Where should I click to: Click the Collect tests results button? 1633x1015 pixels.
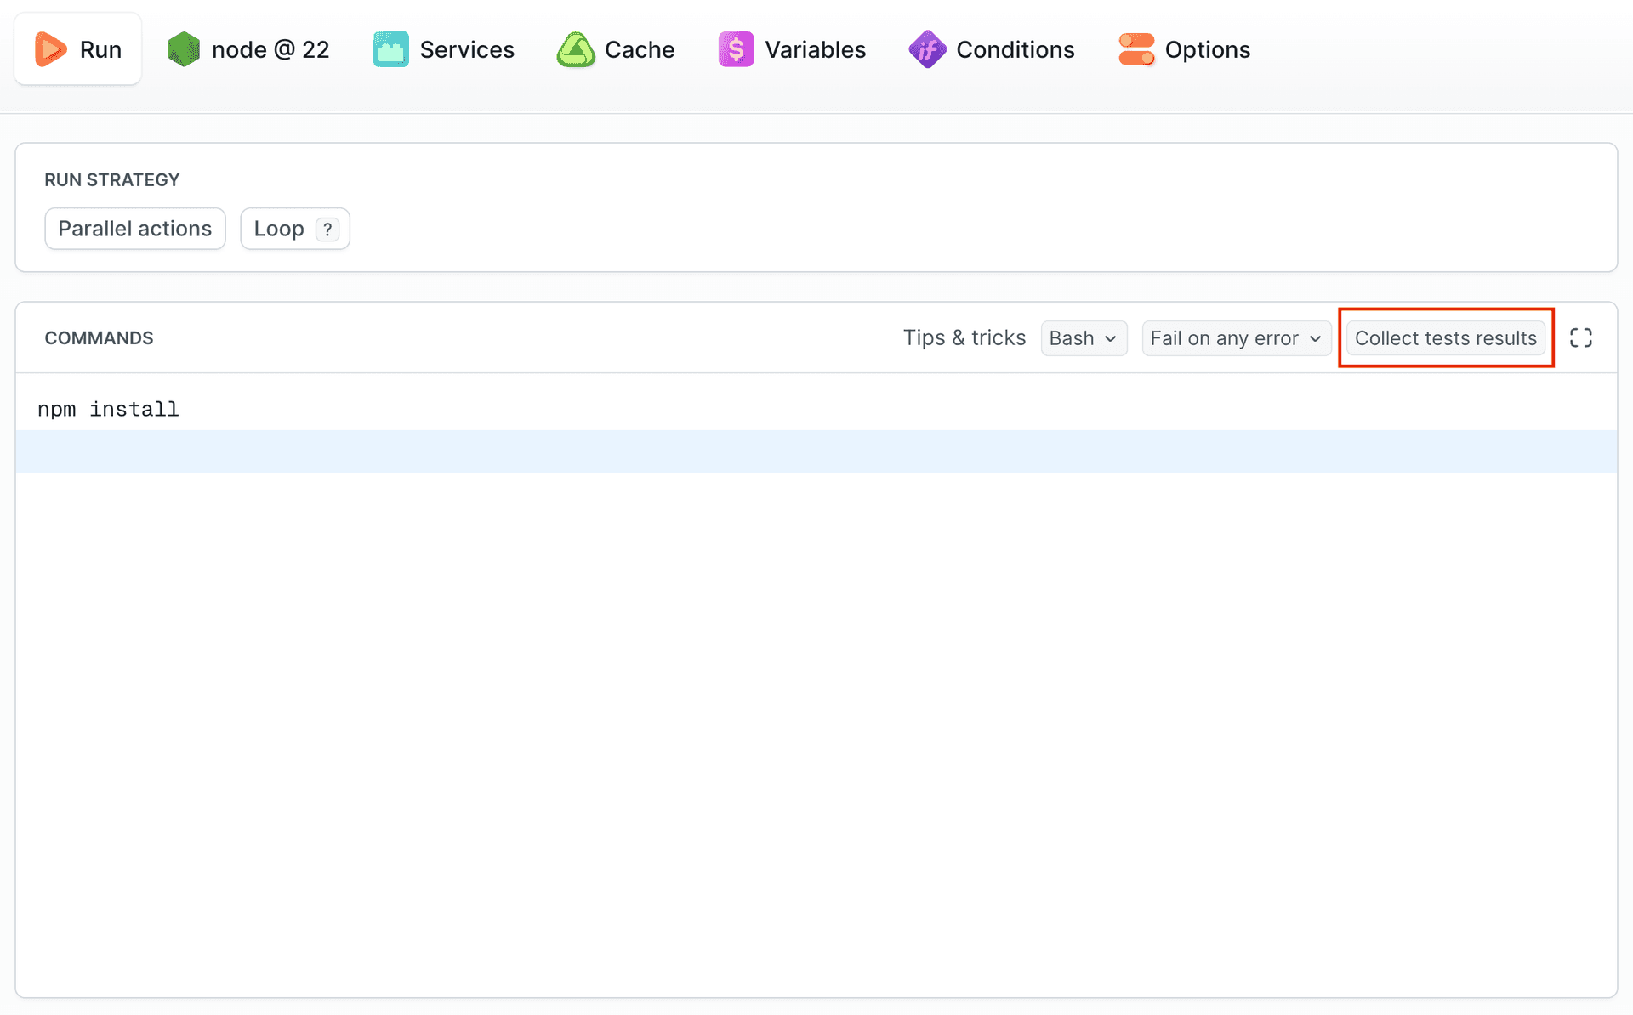[1445, 337]
